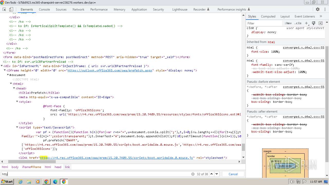Open the Network tab
Viewport: 329px width, 185px height.
tap(78, 9)
